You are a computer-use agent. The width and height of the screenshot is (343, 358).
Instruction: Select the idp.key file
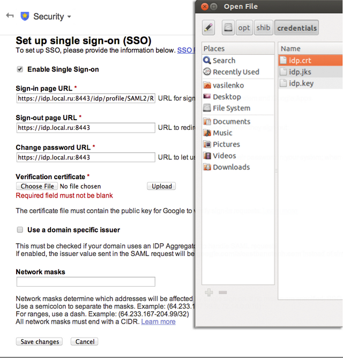tap(310, 83)
